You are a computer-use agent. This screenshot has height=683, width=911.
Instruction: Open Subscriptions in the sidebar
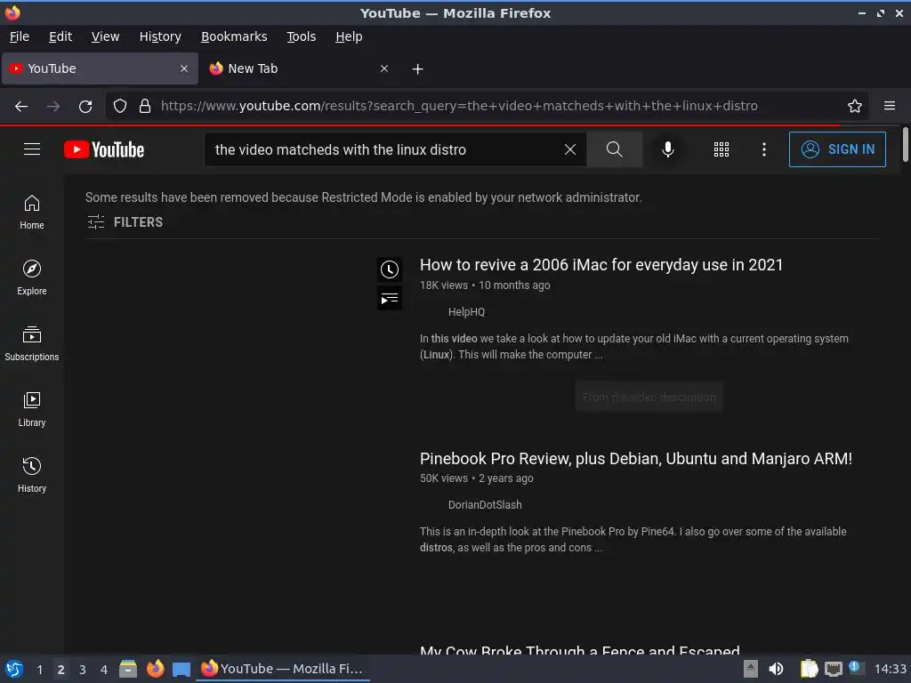pos(32,344)
